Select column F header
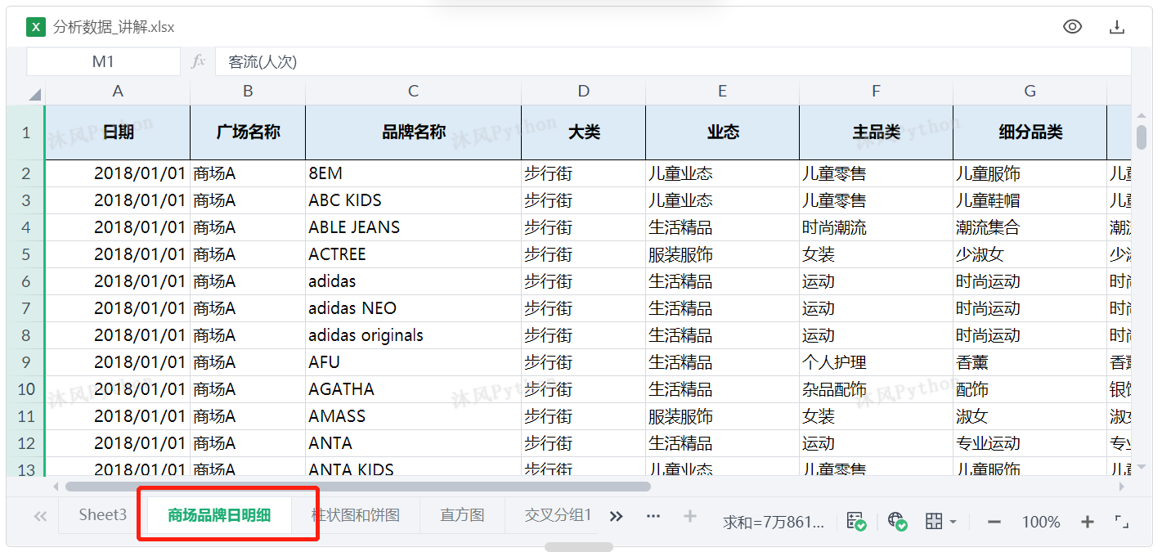 pos(876,91)
